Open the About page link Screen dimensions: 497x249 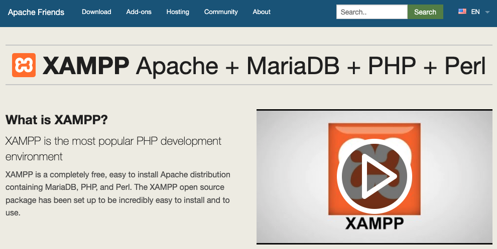pos(262,12)
